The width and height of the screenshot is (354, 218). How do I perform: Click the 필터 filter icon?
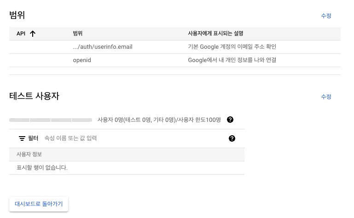[x=22, y=138]
